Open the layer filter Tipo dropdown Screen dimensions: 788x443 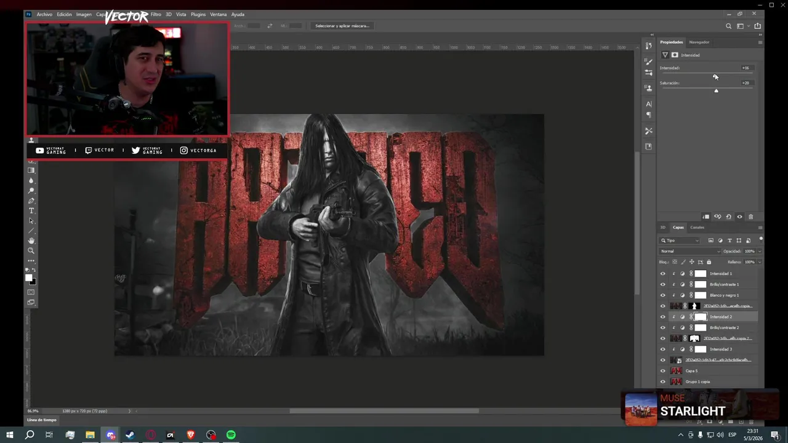(x=680, y=241)
